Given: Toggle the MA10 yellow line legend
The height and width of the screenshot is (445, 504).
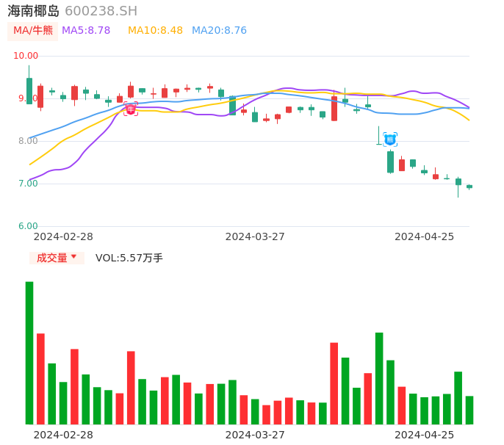Looking at the screenshot, I should (155, 31).
